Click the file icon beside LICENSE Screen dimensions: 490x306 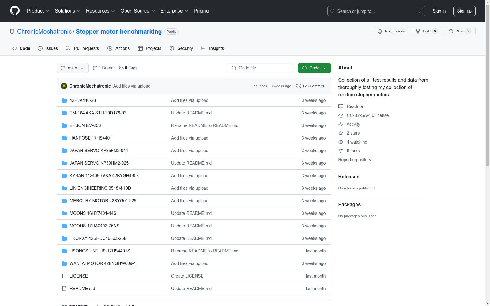coord(64,276)
